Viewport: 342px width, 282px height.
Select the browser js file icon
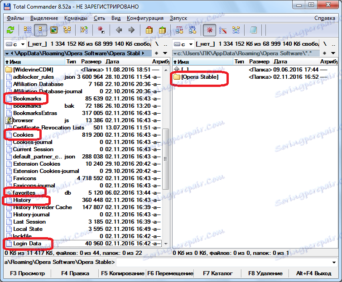tap(9, 120)
